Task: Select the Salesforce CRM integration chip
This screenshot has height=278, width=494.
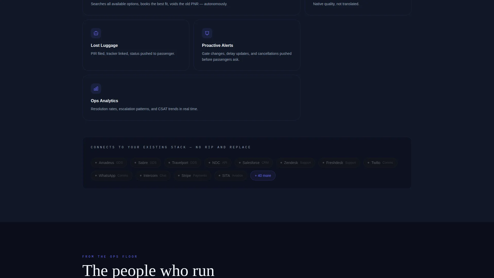Action: [x=254, y=163]
